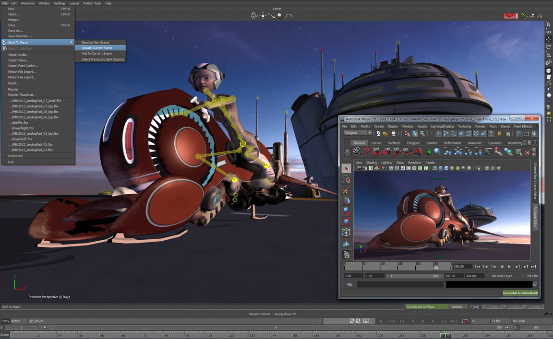This screenshot has width=553, height=339.
Task: Switch to the Dynamics shelf tab in Maya
Action: [496, 143]
